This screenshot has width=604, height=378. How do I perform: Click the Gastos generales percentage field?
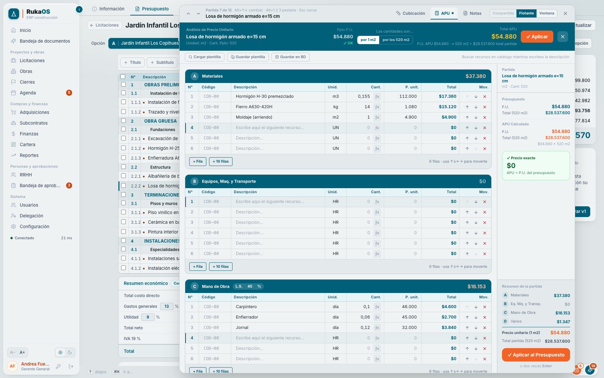click(167, 306)
